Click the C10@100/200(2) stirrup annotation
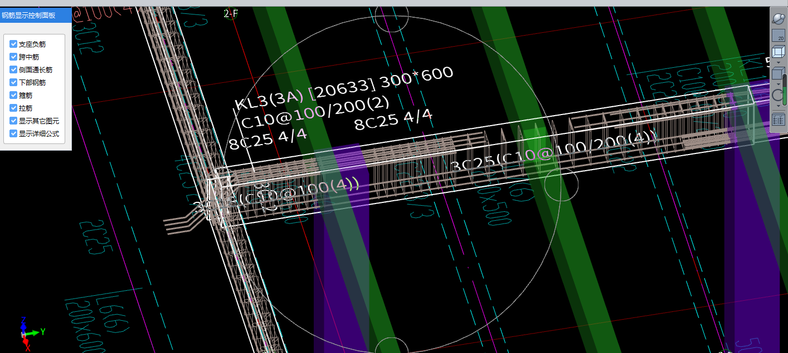This screenshot has width=788, height=353. (315, 112)
